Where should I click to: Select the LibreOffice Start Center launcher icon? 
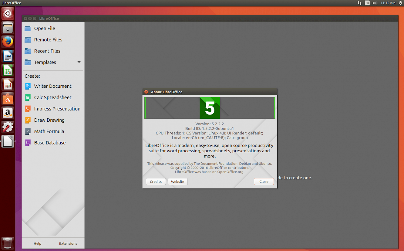point(8,141)
